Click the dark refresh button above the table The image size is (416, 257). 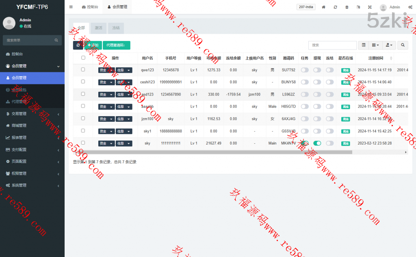pos(78,45)
